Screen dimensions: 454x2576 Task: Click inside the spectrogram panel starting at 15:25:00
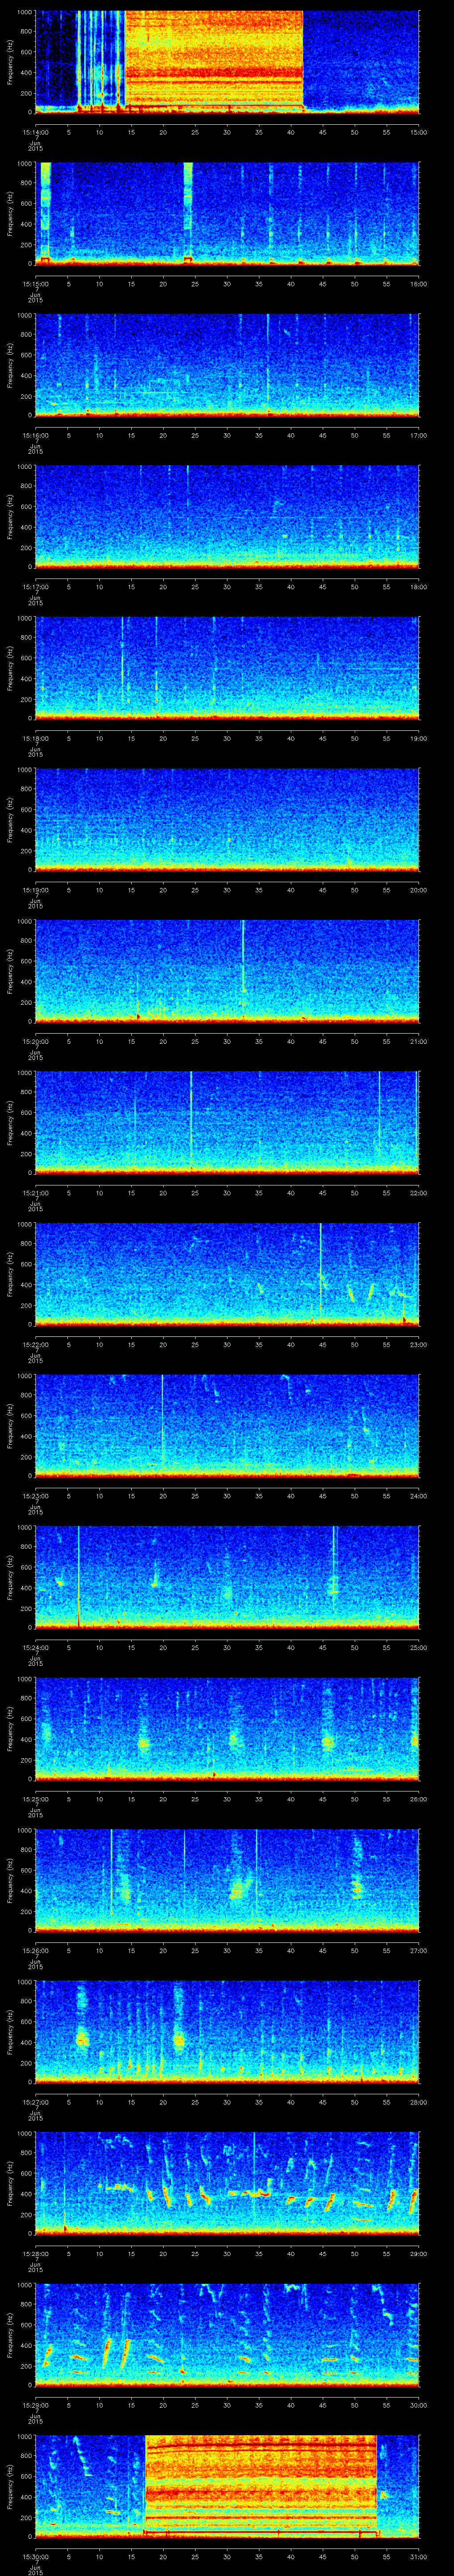pos(227,1729)
